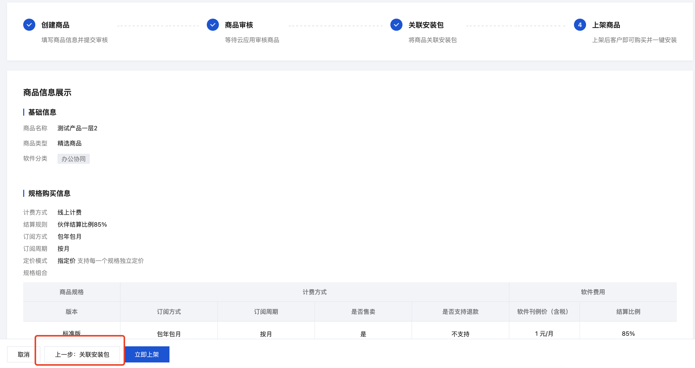Click the 取消 button
Image resolution: width=695 pixels, height=368 pixels.
[23, 354]
